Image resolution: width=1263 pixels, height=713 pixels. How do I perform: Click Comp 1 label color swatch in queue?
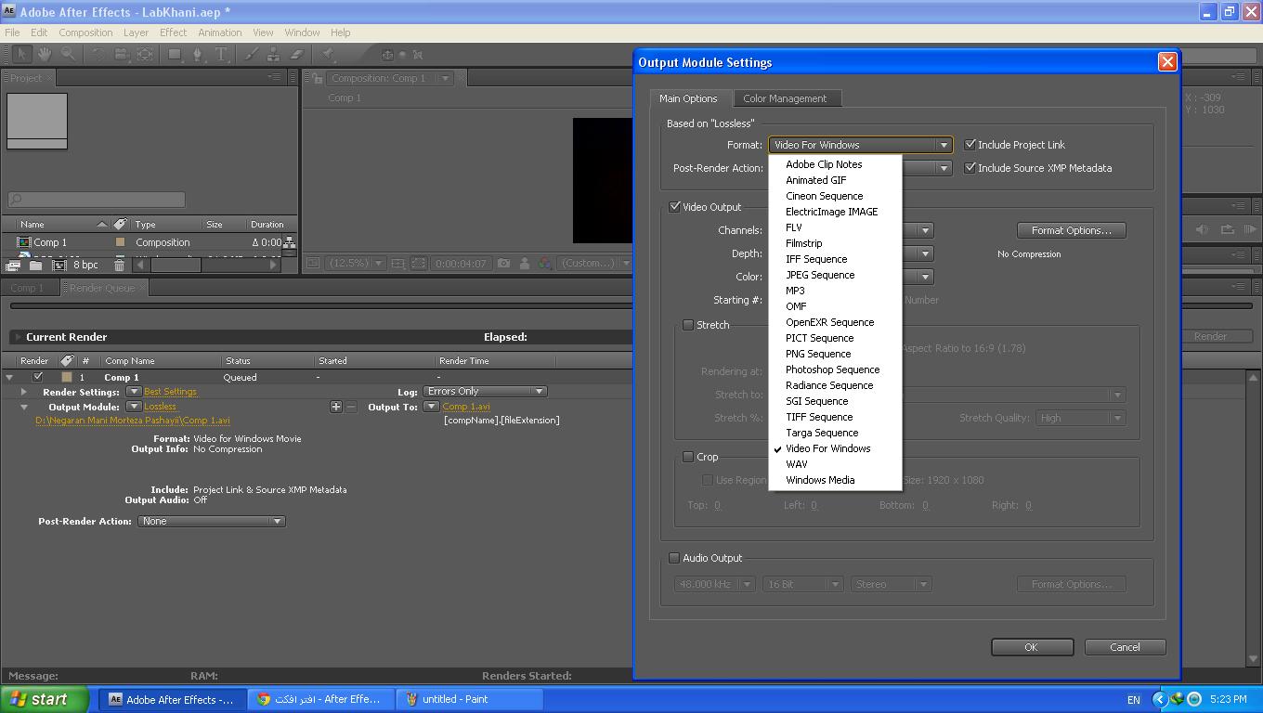pyautogui.click(x=67, y=377)
